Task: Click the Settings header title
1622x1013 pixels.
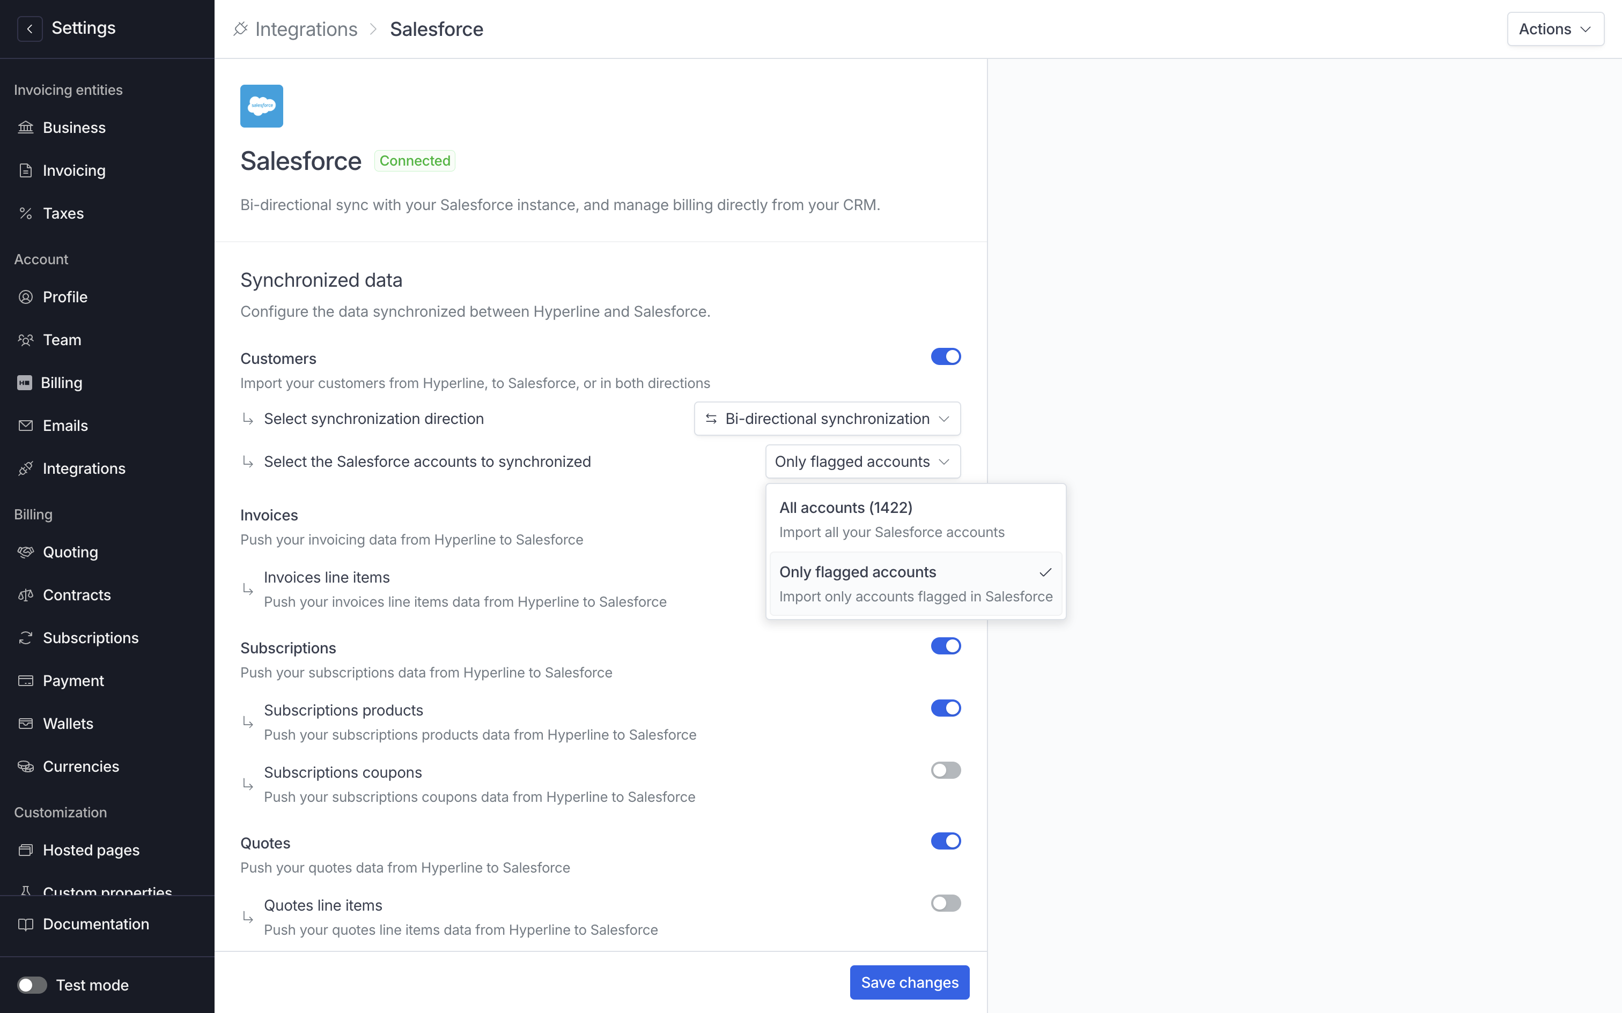Action: point(84,28)
